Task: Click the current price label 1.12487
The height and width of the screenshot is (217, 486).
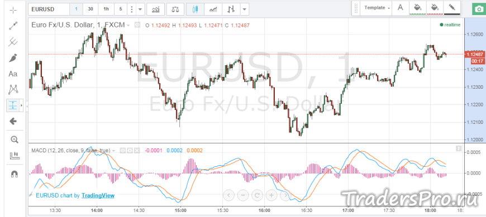Action: click(x=474, y=55)
